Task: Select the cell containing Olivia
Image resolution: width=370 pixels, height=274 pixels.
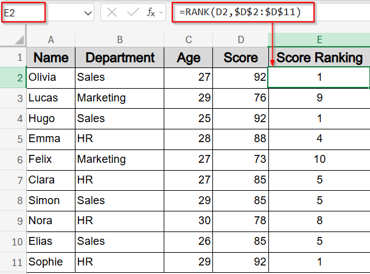Action: pyautogui.click(x=51, y=78)
